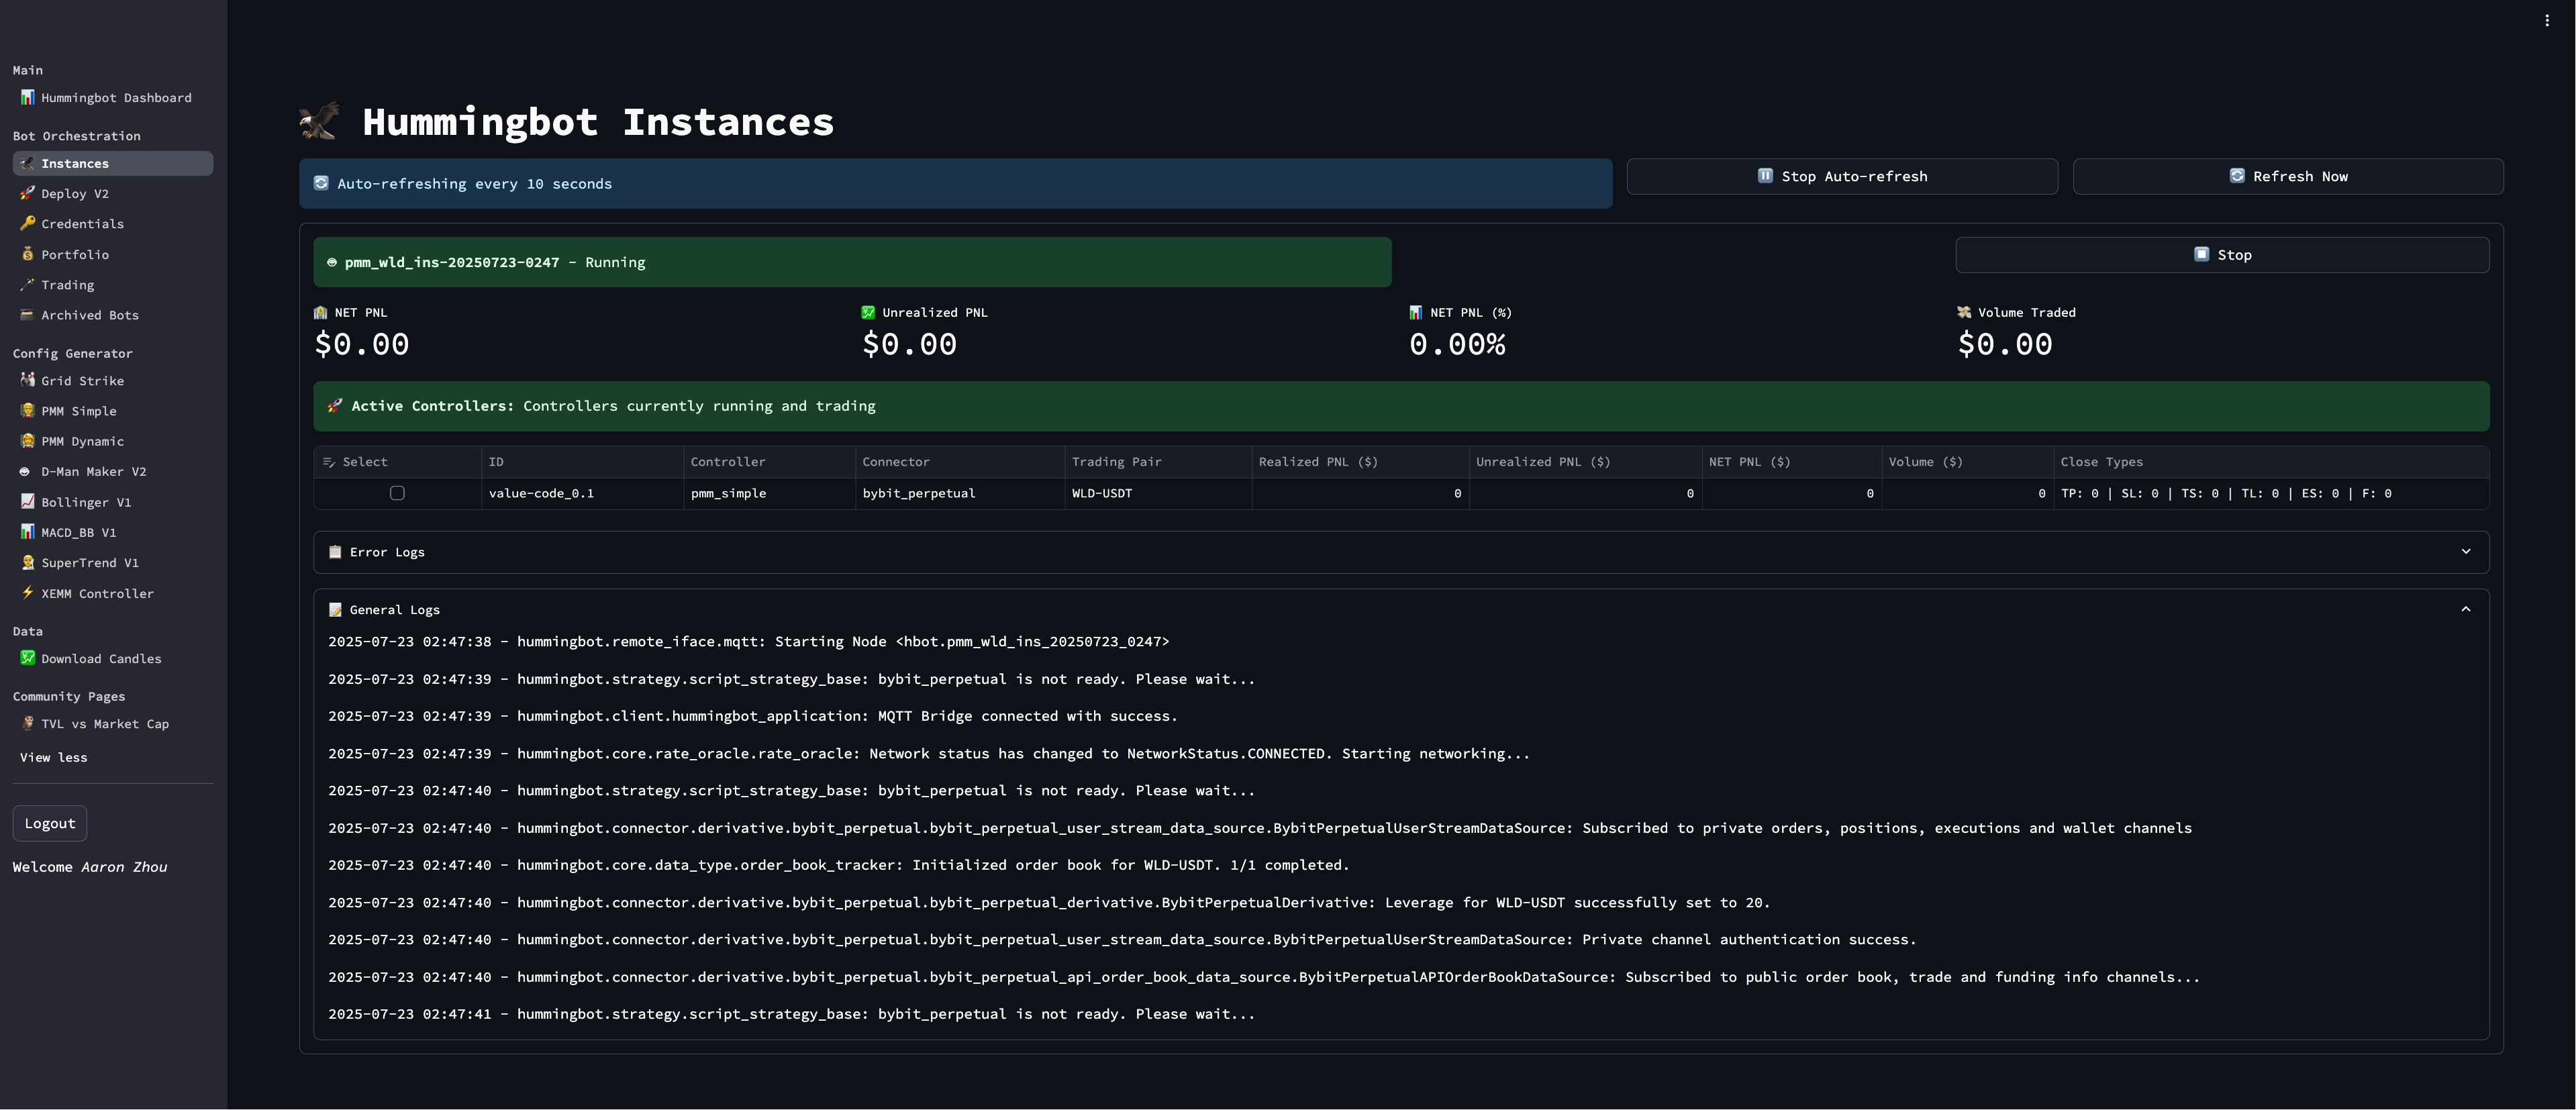2576x1110 pixels.
Task: Click the WLD-USDT trading pair cell
Action: coord(1158,493)
